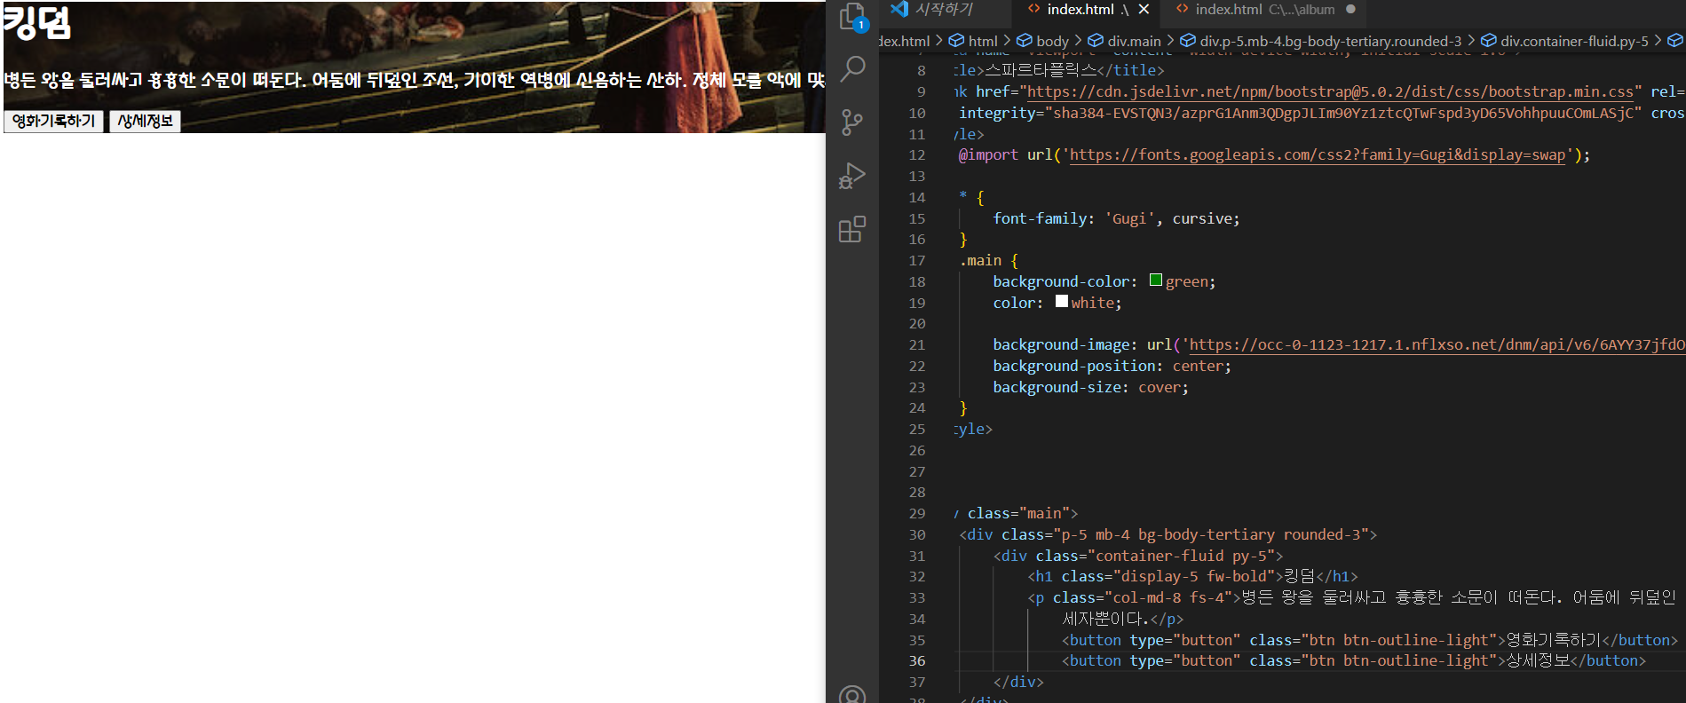Click the green color swatch on line 18
Image resolution: width=1686 pixels, height=703 pixels.
click(x=1156, y=280)
